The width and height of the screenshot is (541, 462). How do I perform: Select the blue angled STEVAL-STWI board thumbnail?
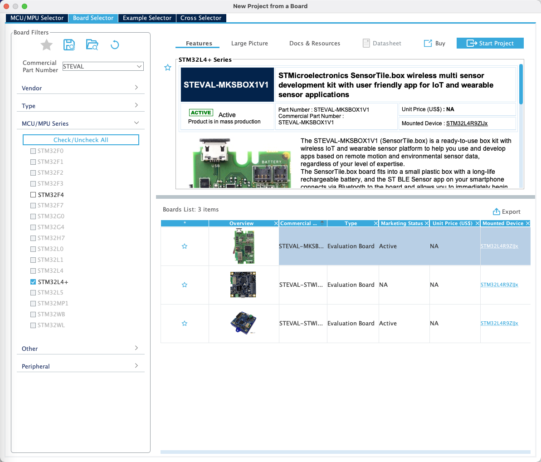coord(243,323)
